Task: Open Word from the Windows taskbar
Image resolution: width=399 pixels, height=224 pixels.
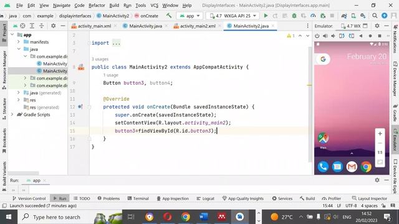Action: point(204,217)
